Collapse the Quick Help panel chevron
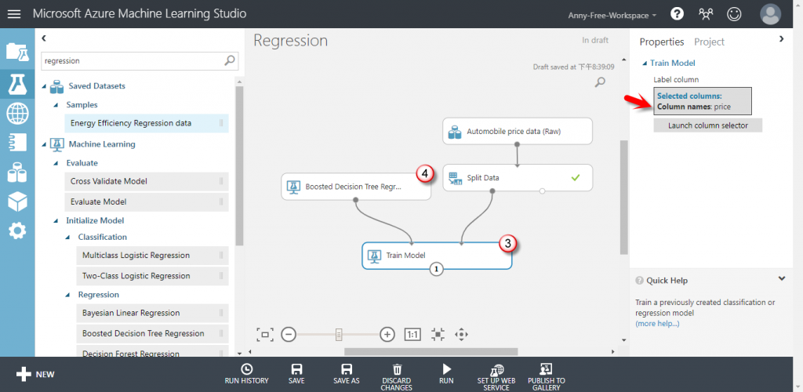803x392 pixels. point(782,279)
